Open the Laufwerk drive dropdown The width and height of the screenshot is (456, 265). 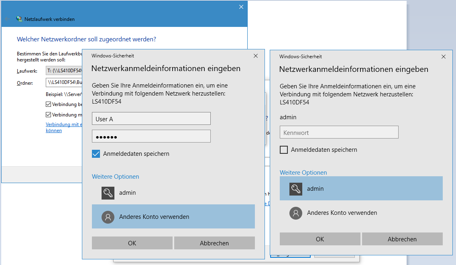[64, 71]
